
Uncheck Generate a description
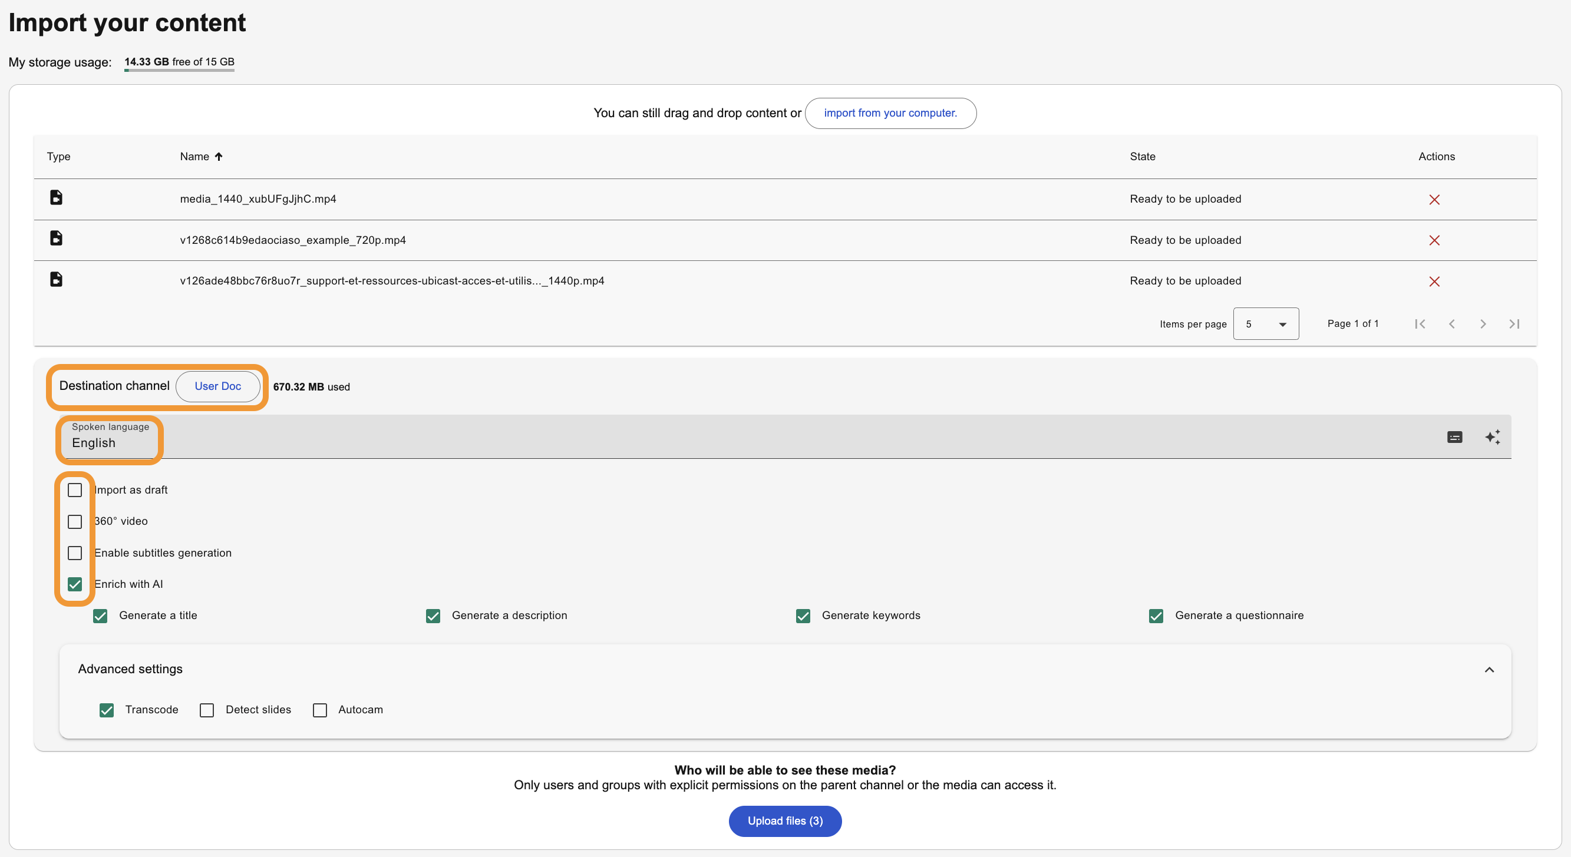tap(433, 616)
